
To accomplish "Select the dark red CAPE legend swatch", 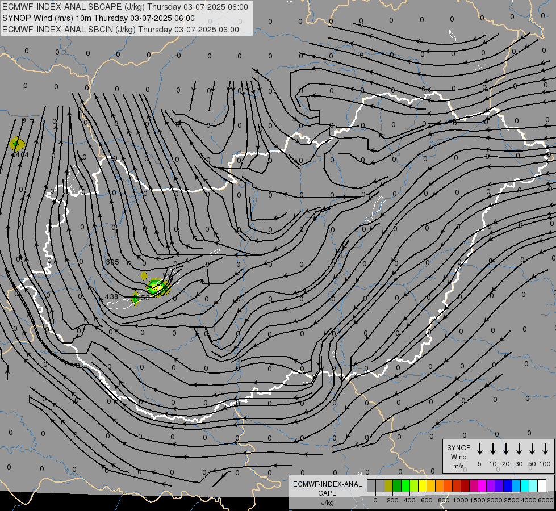I will point(465,485).
